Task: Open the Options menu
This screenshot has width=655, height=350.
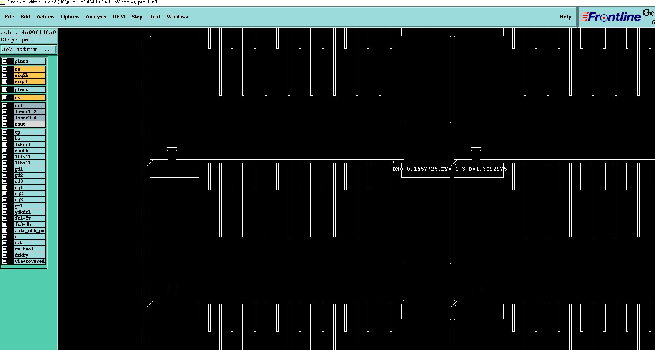Action: pos(70,17)
